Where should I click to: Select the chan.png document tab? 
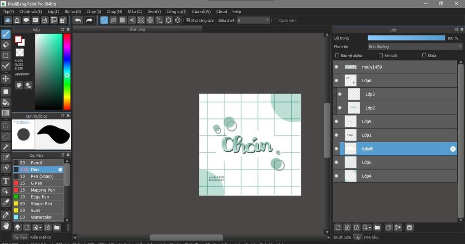point(137,30)
